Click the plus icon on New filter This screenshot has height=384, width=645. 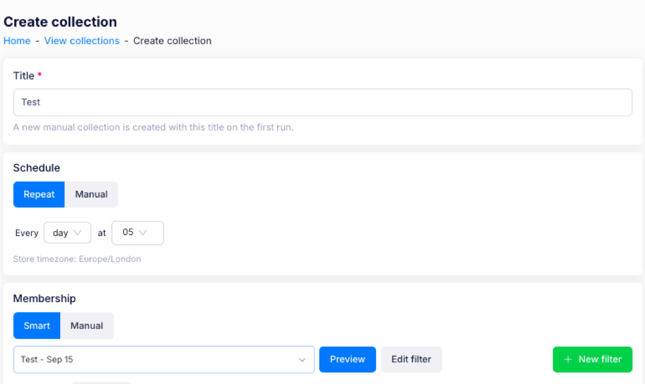point(568,359)
